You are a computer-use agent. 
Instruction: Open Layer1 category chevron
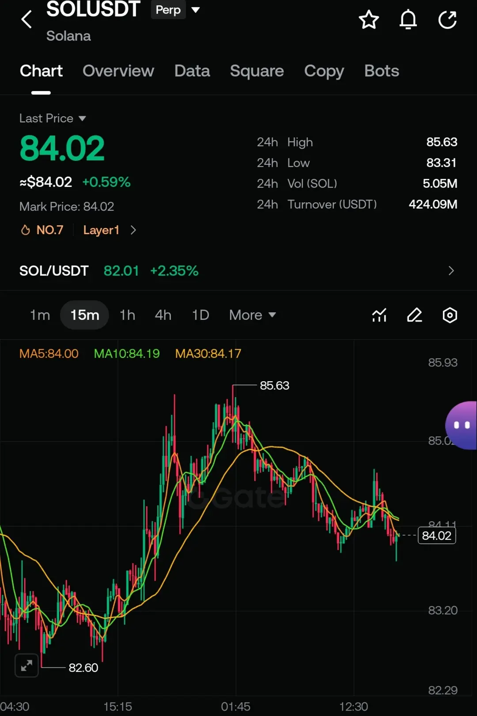coord(133,230)
